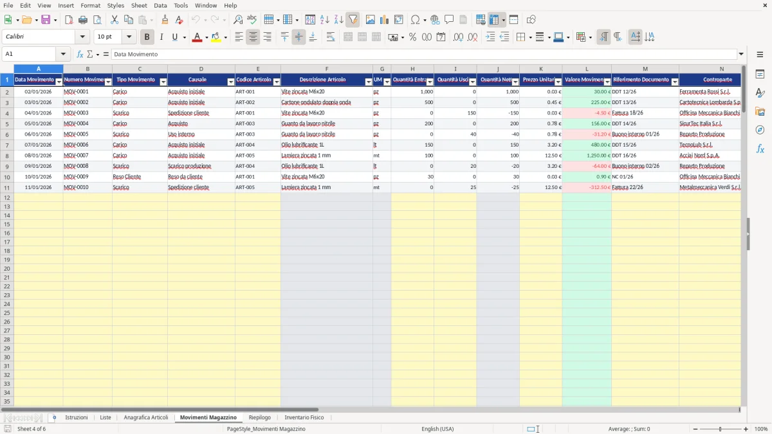Click the Function Wizard fx icon
This screenshot has height=434, width=772.
[x=80, y=55]
